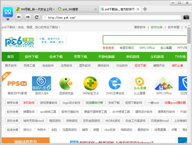Screen dimensions: 192x145
Task: Click the 逗游游戏盒 green pacman icon
Action: pos(66,83)
